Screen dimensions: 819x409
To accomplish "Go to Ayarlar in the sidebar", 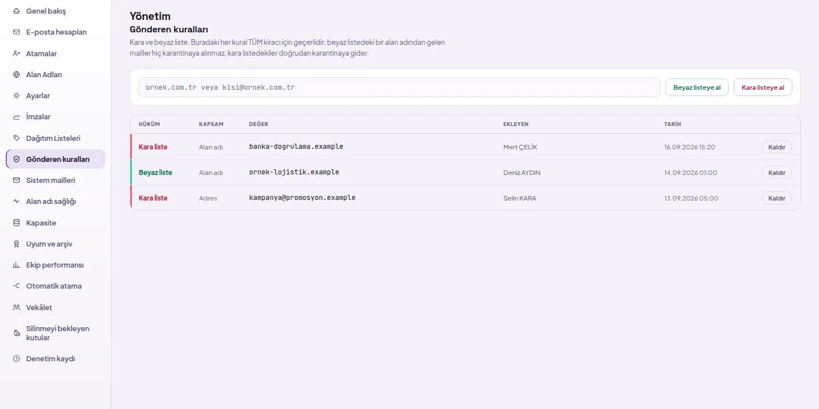I will point(55,96).
